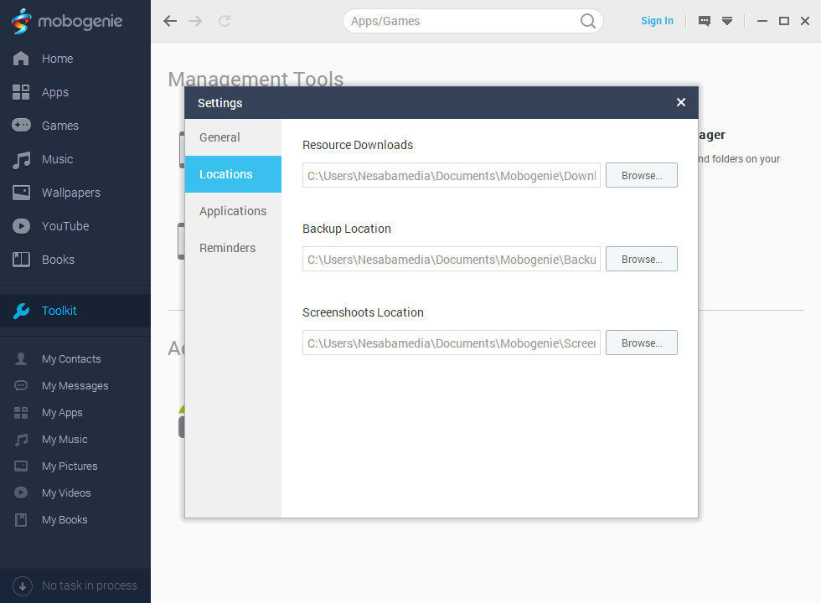The height and width of the screenshot is (603, 821).
Task: Close the Settings dialog
Action: (680, 102)
